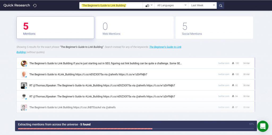The width and height of the screenshot is (272, 135).
Task: Open the globe source filter dropdown
Action: 149,6
